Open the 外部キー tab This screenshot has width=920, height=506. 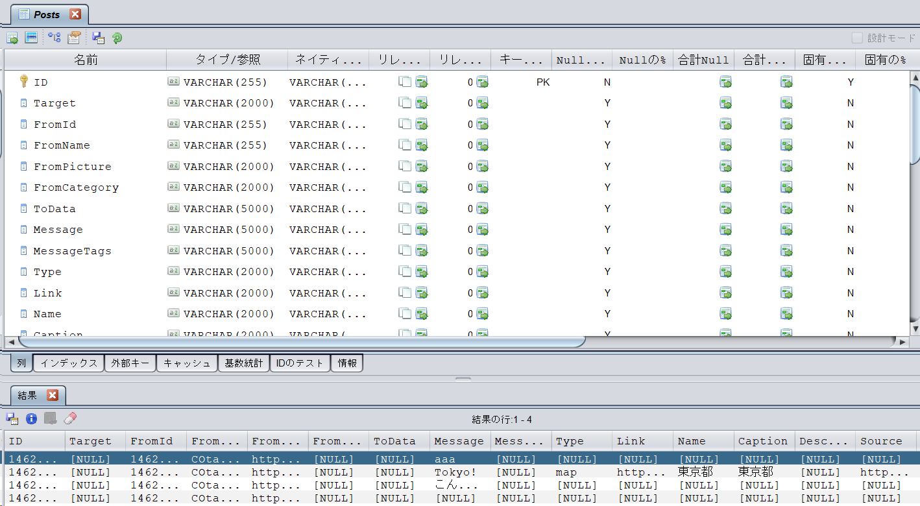point(130,363)
